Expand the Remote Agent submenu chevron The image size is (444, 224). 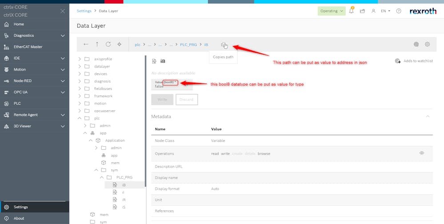click(63, 115)
